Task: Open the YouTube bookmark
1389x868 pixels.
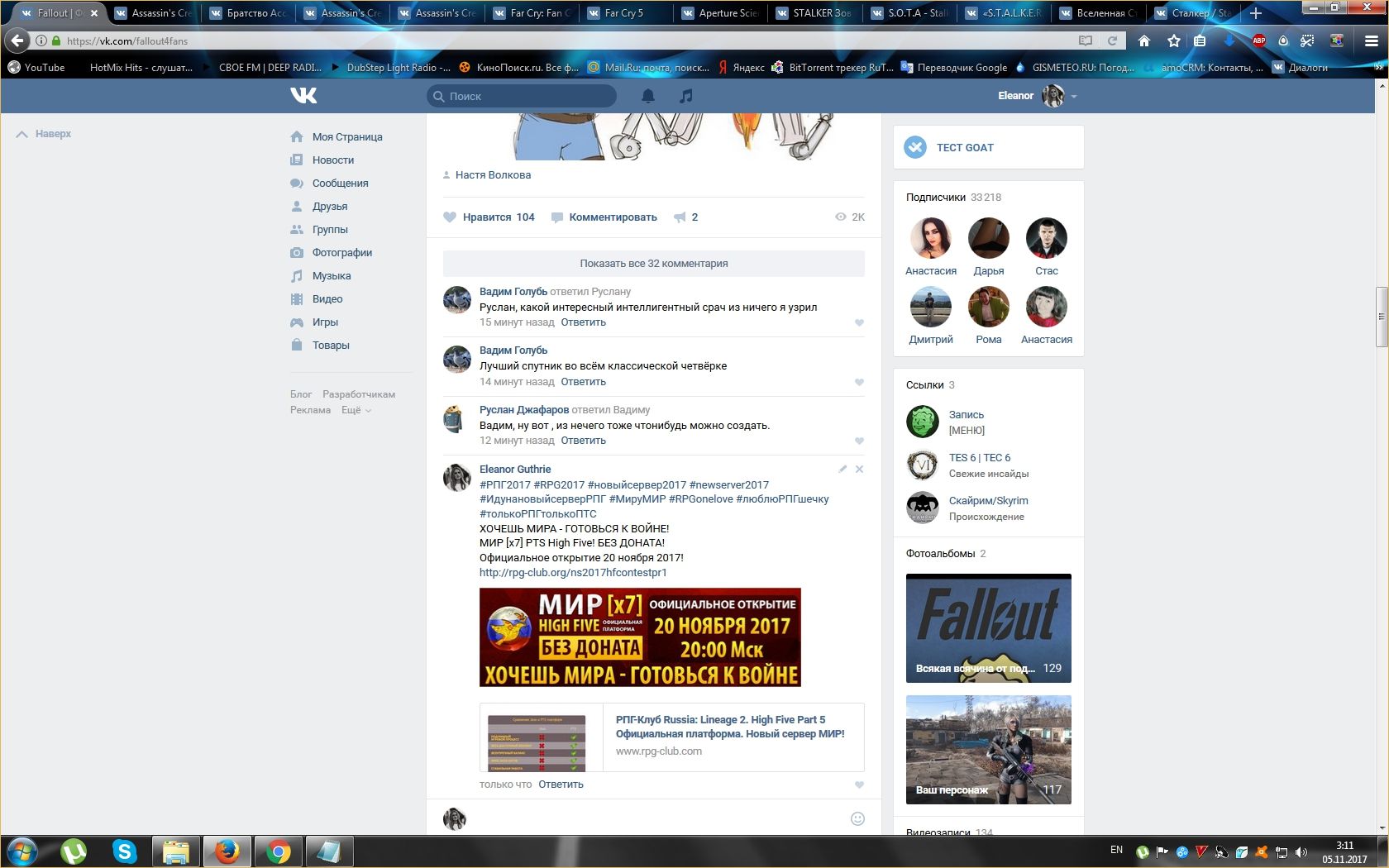Action: click(36, 68)
